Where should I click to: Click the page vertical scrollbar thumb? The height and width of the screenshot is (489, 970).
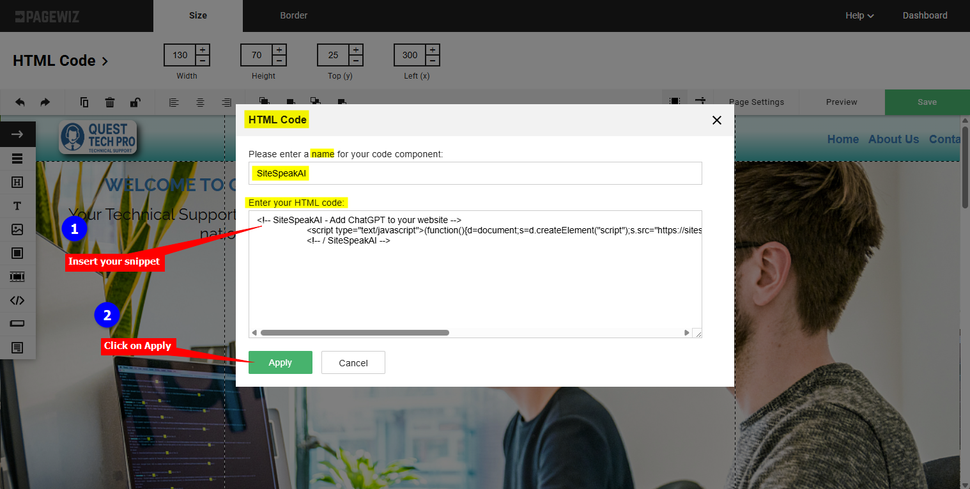coord(965,166)
